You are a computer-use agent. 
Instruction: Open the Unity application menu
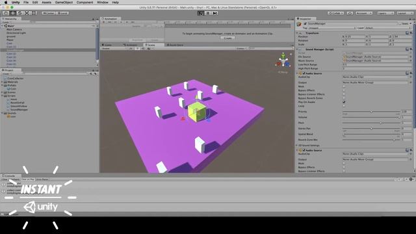16,3
